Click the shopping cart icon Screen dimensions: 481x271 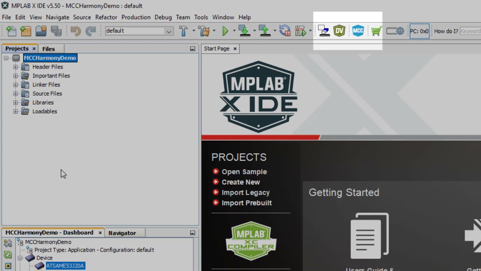click(376, 31)
